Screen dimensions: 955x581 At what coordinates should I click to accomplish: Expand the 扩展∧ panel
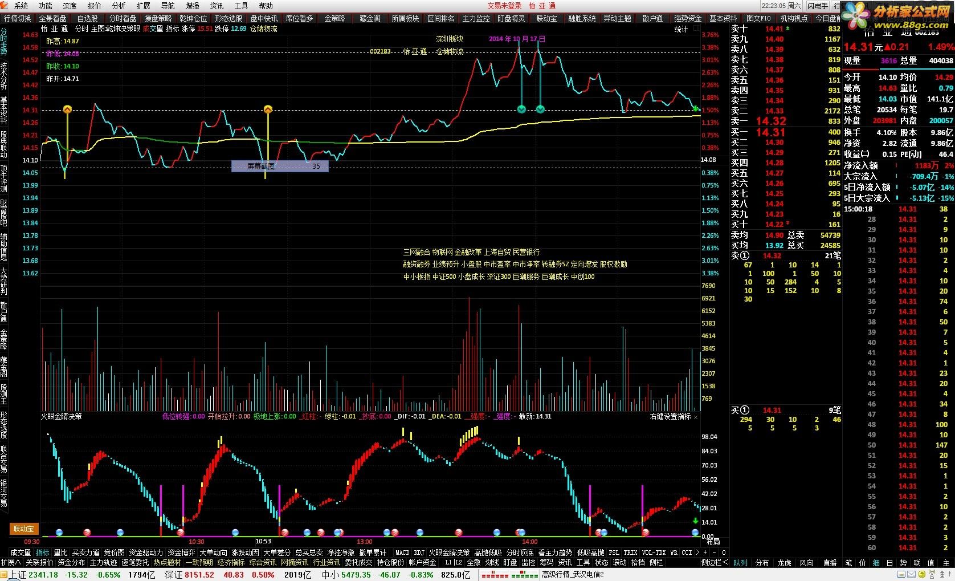[11, 563]
